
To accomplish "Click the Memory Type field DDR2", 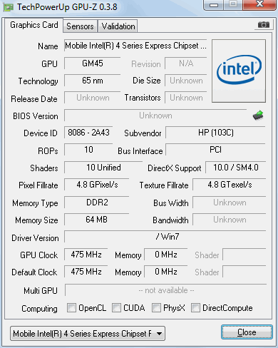I will (97, 203).
